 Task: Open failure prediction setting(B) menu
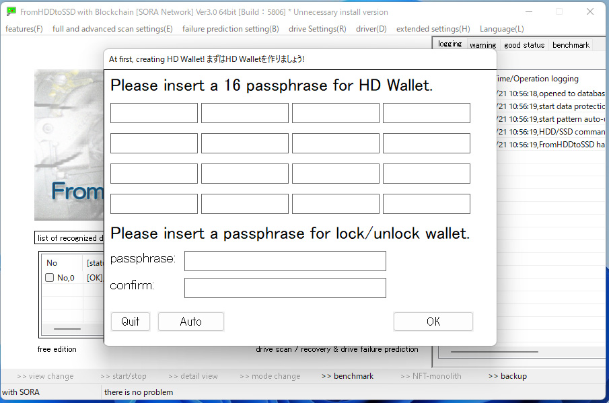(x=230, y=29)
